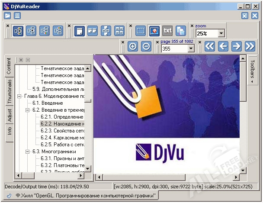Viewport: 263px width, 203px height.
Task: Select the 6.1. Введение outline entry
Action: click(48, 103)
